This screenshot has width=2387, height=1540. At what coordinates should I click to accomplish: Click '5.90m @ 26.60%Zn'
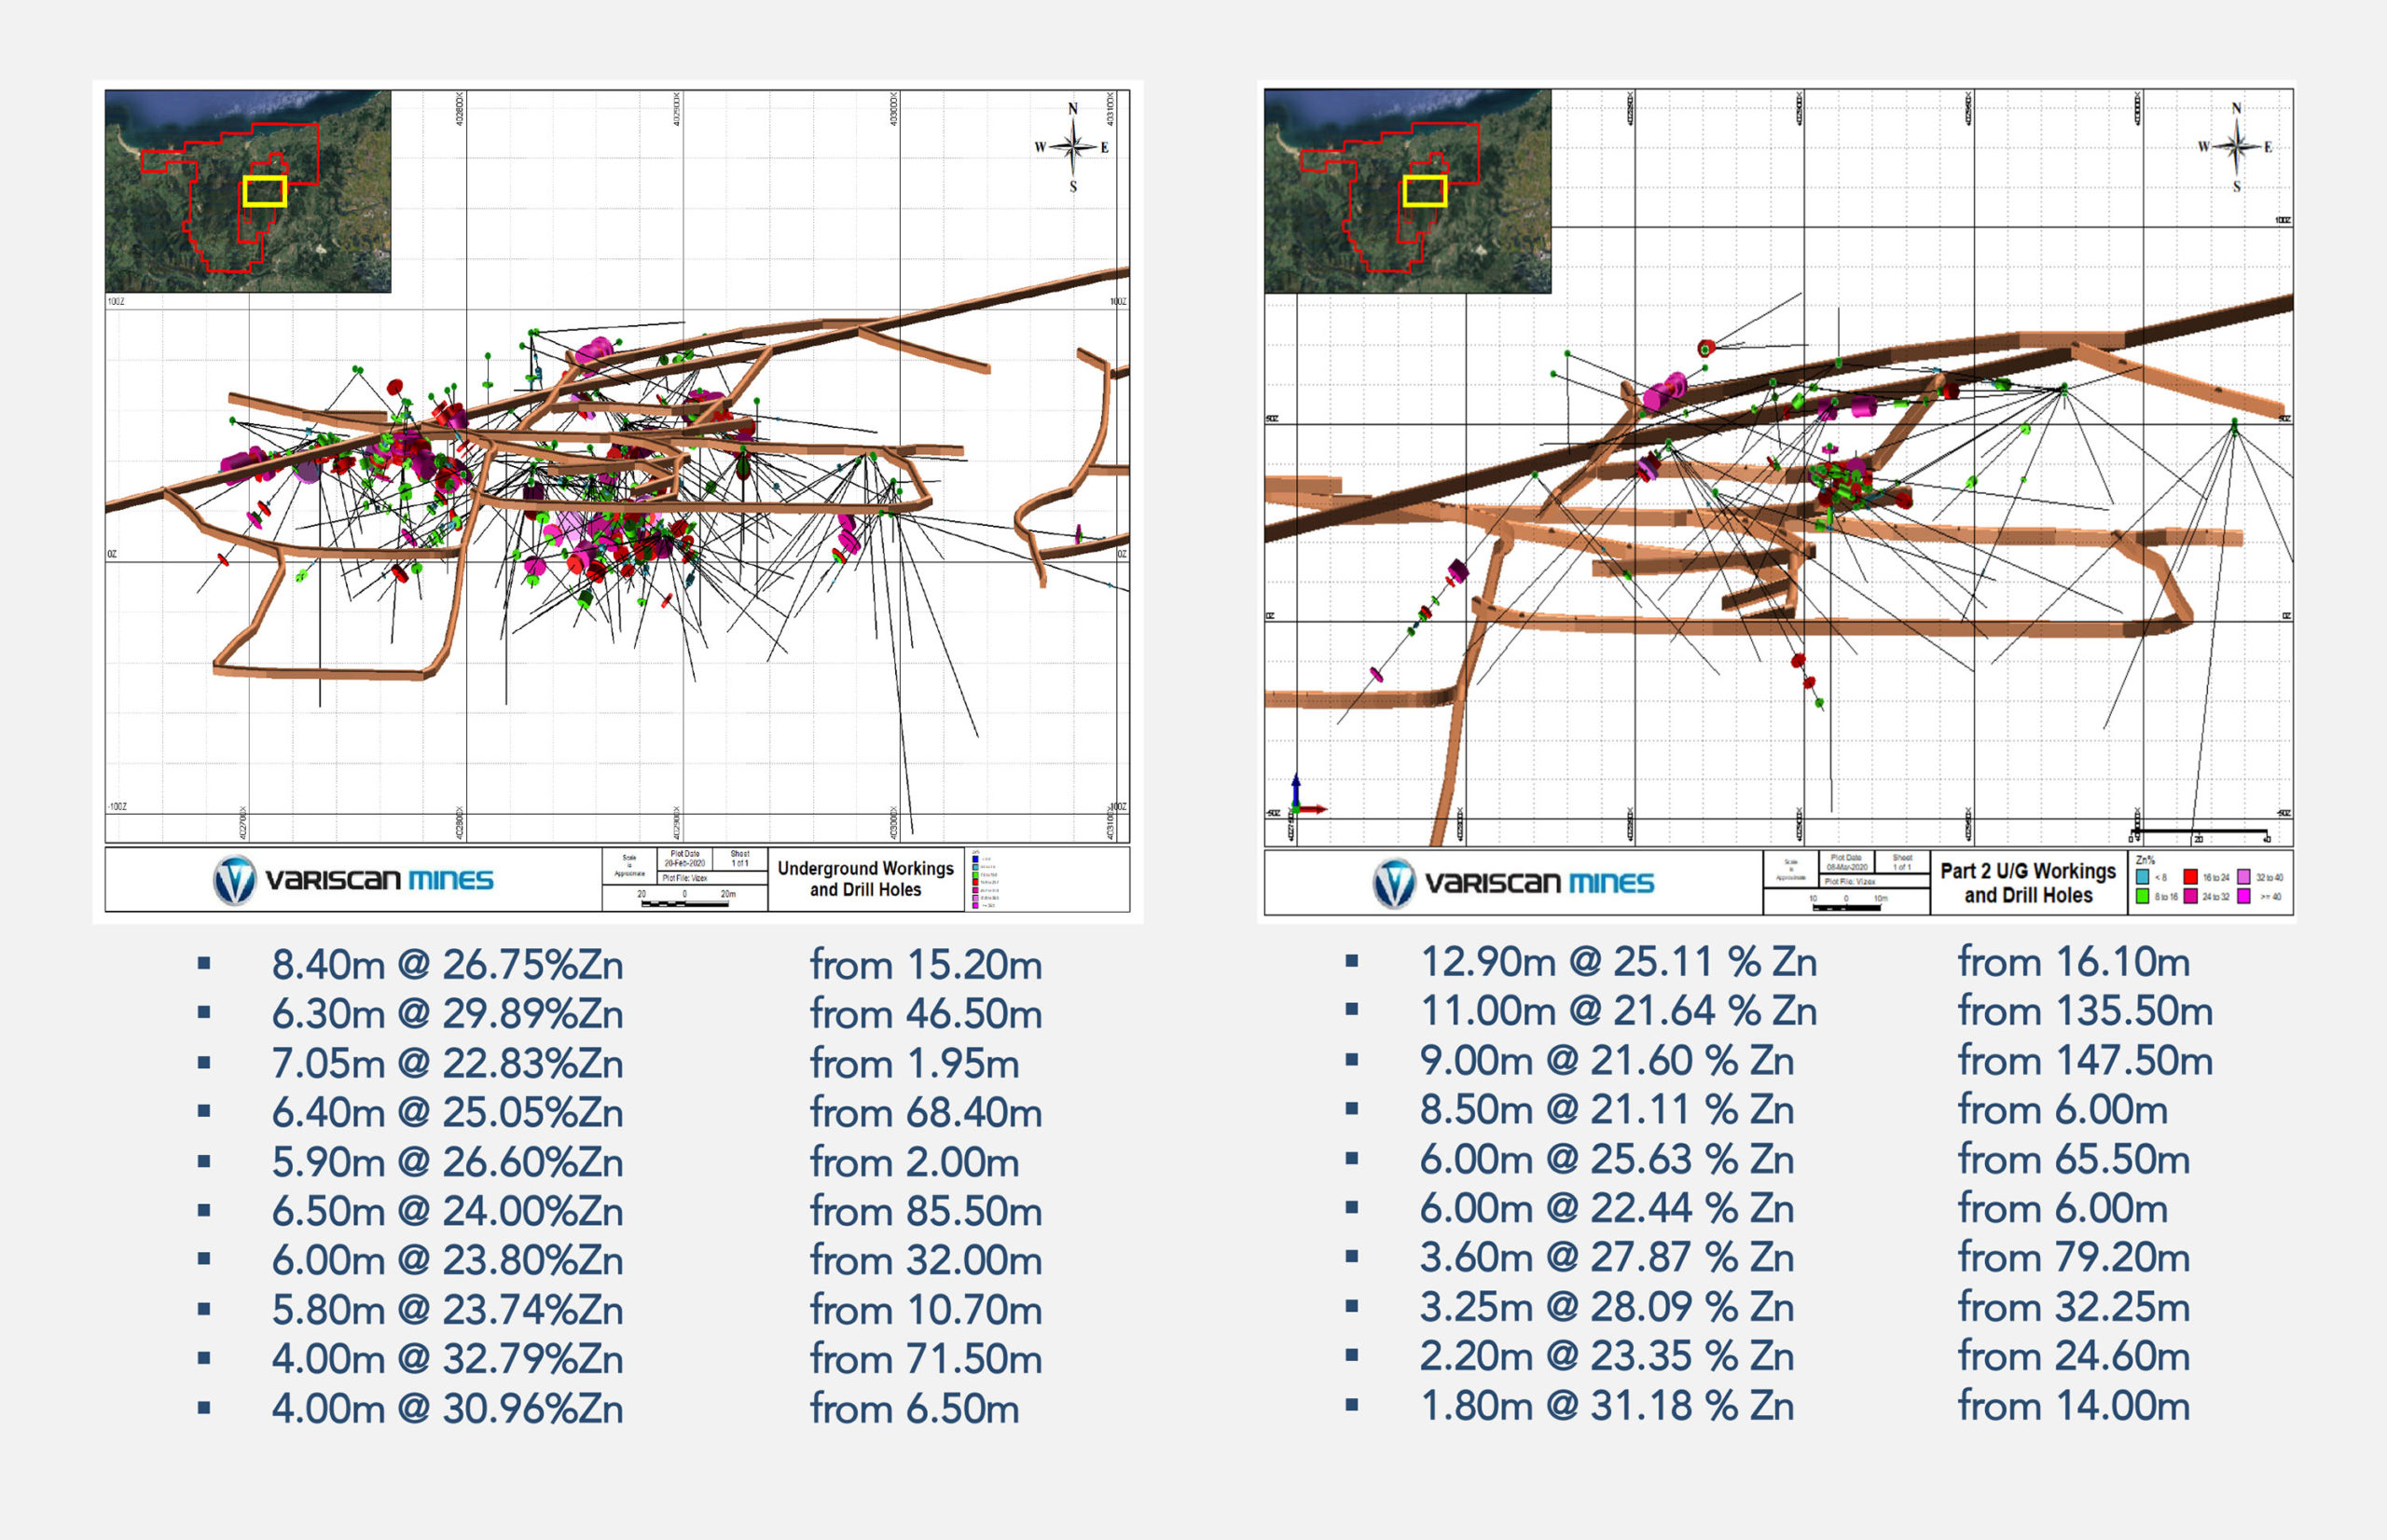tap(447, 1162)
